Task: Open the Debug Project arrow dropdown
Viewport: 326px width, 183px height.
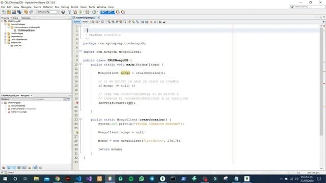Action: pyautogui.click(x=91, y=12)
